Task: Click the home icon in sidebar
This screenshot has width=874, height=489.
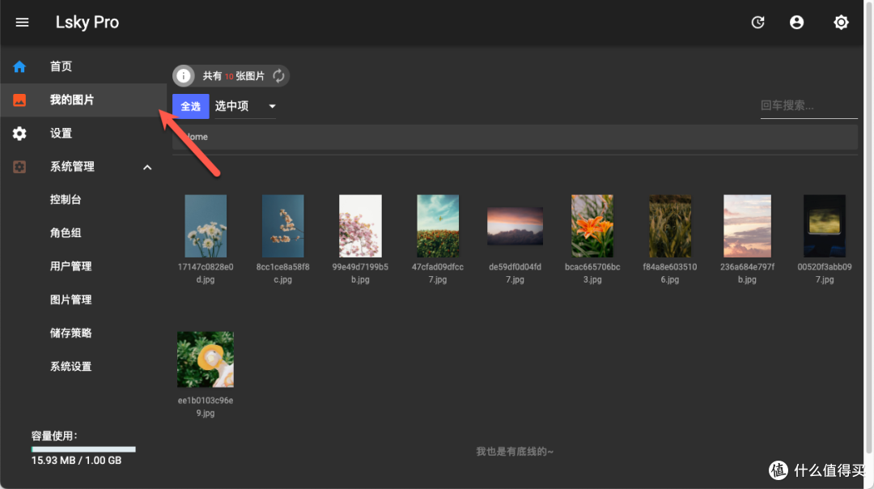Action: (x=19, y=67)
